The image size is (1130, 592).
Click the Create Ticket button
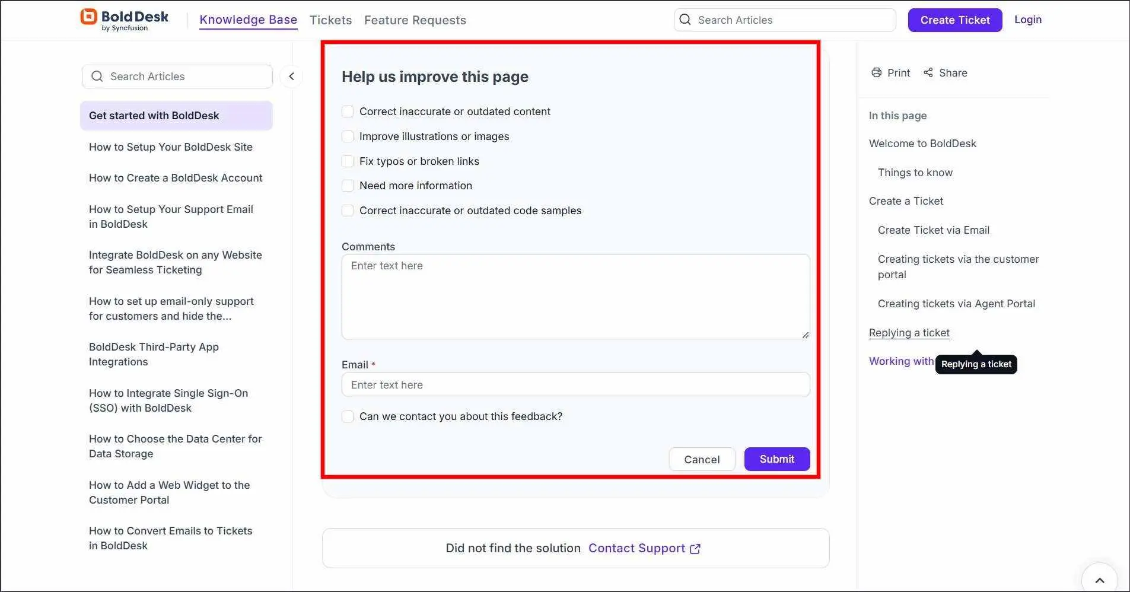click(954, 20)
